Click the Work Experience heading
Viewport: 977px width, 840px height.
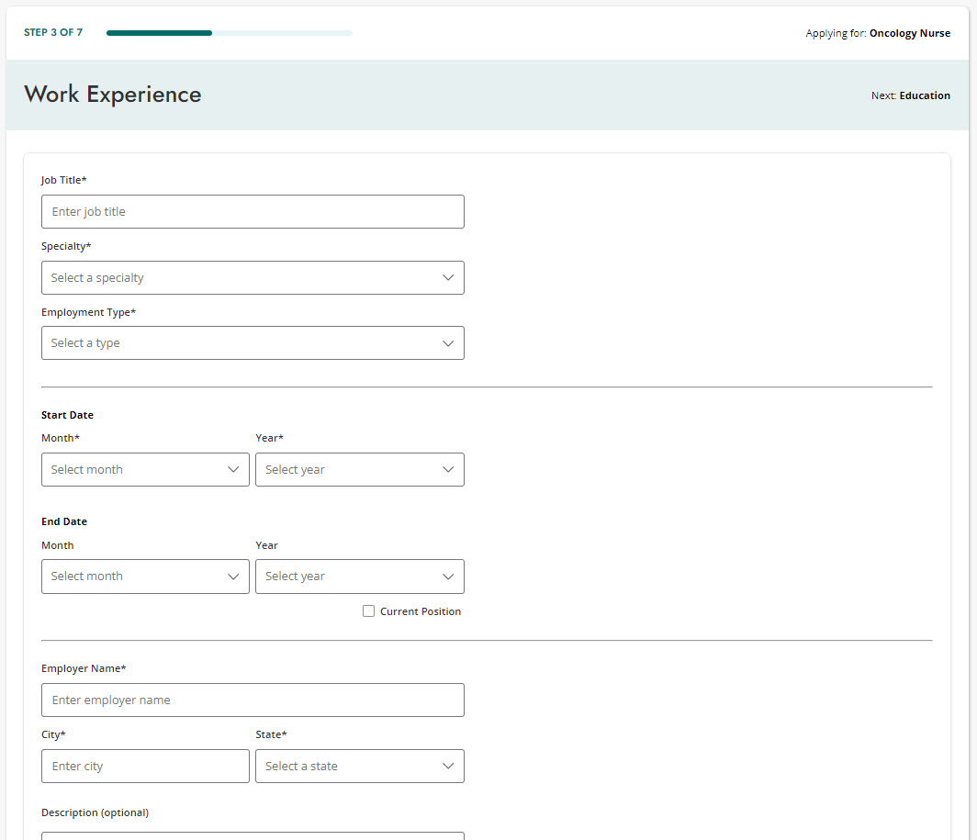point(112,94)
